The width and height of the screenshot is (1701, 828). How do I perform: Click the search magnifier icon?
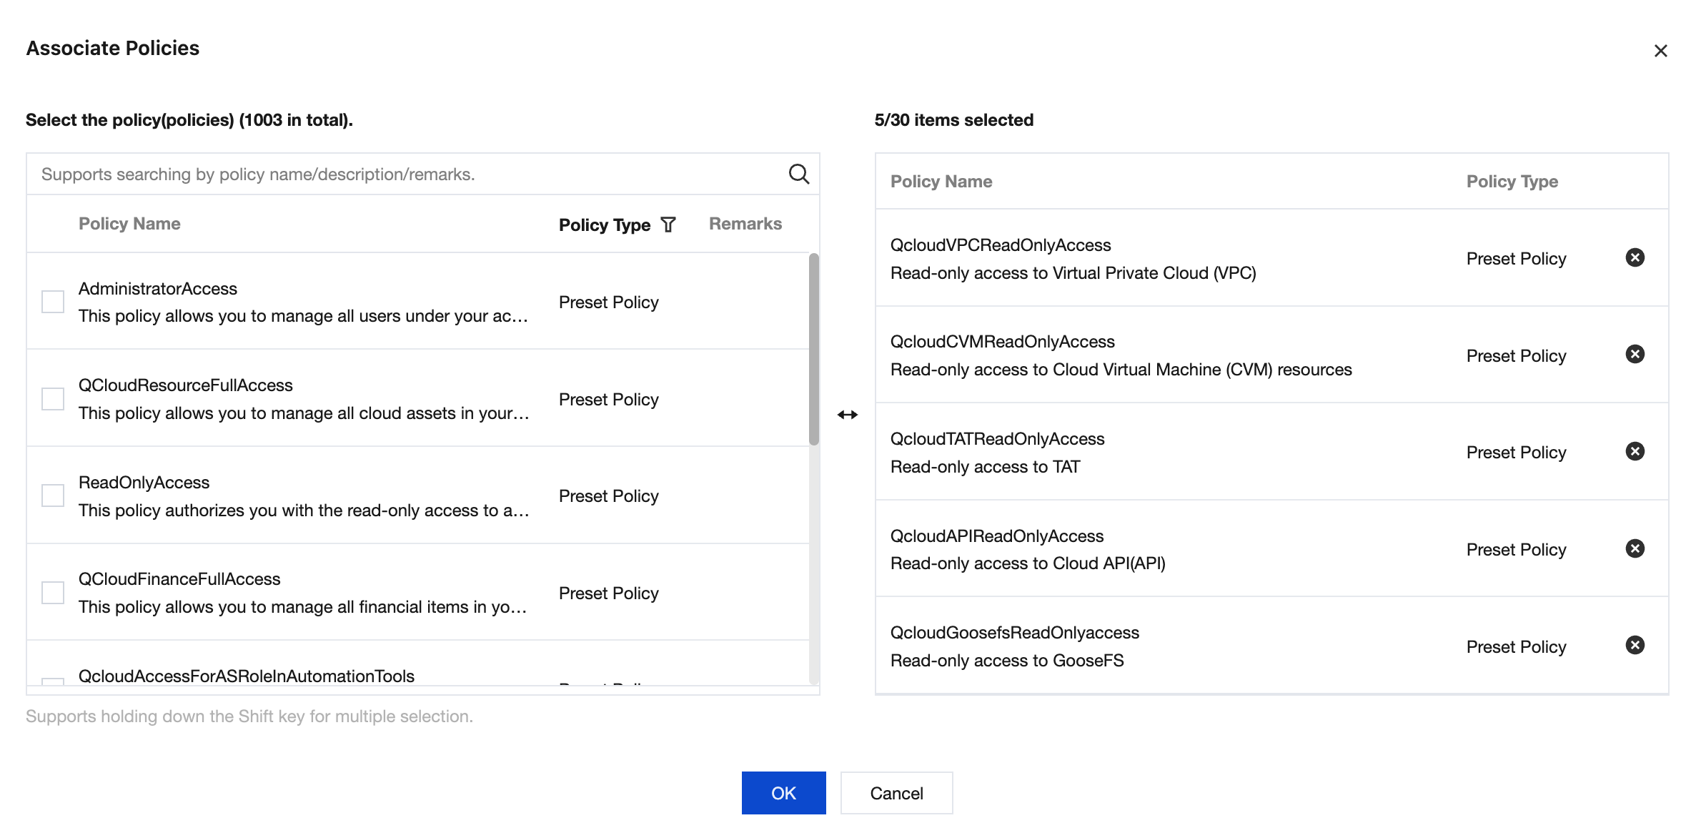(798, 174)
